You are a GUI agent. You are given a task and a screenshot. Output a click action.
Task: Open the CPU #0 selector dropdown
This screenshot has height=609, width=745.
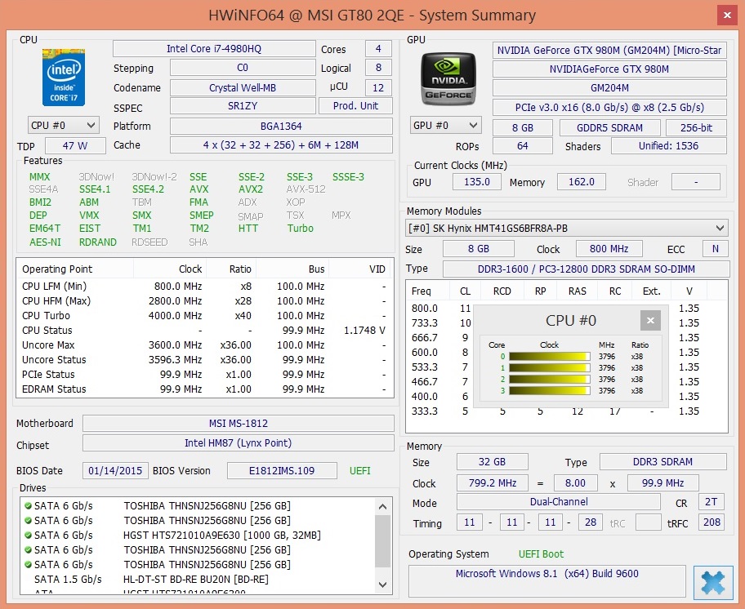click(x=64, y=126)
